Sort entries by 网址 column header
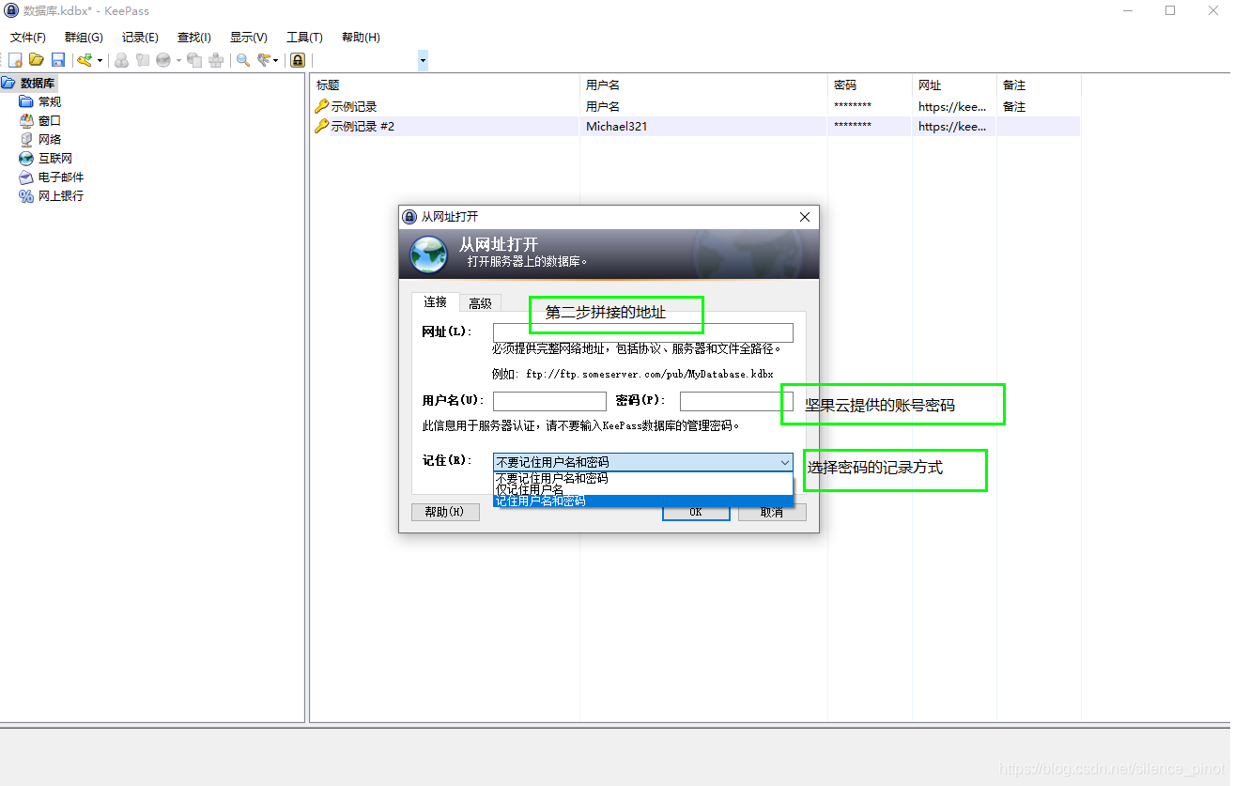The image size is (1234, 786). pyautogui.click(x=954, y=85)
